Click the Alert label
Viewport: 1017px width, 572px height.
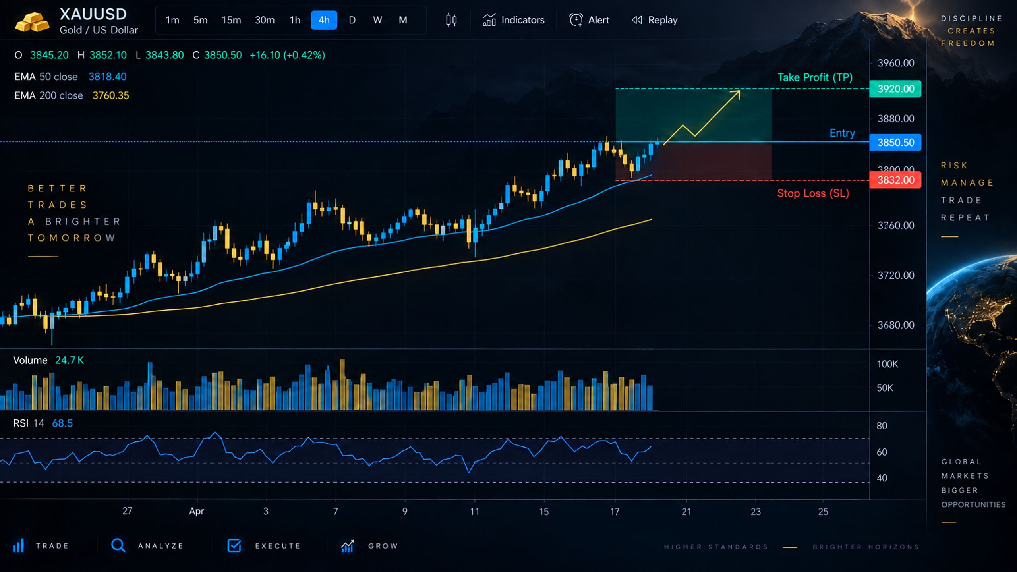(599, 20)
